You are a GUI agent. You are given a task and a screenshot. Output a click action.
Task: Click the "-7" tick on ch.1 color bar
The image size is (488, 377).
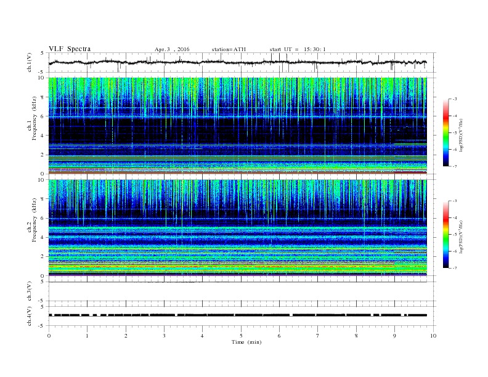[455, 166]
